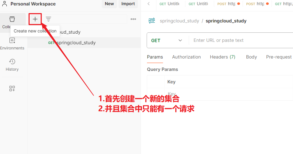The image size is (293, 154).
Task: Click the tab scroll-left chevron arrow
Action: pyautogui.click(x=148, y=4)
